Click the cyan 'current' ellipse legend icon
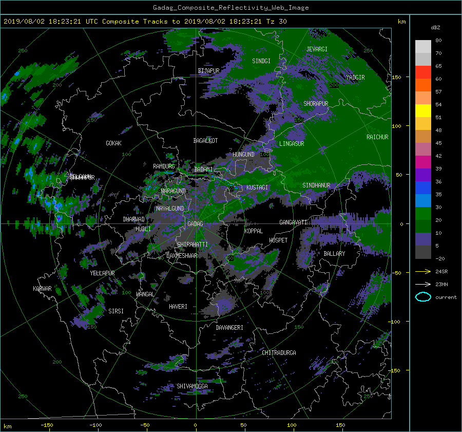The height and width of the screenshot is (432, 462). (423, 297)
